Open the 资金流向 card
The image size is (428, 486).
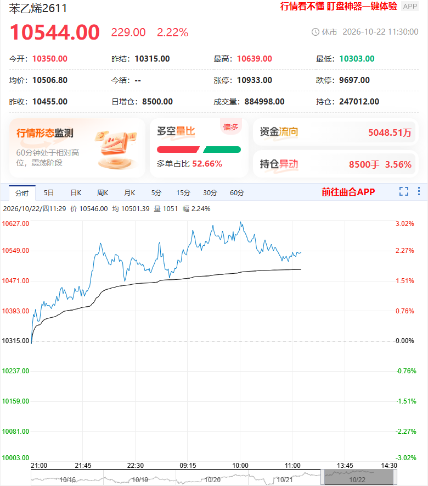[x=335, y=132]
